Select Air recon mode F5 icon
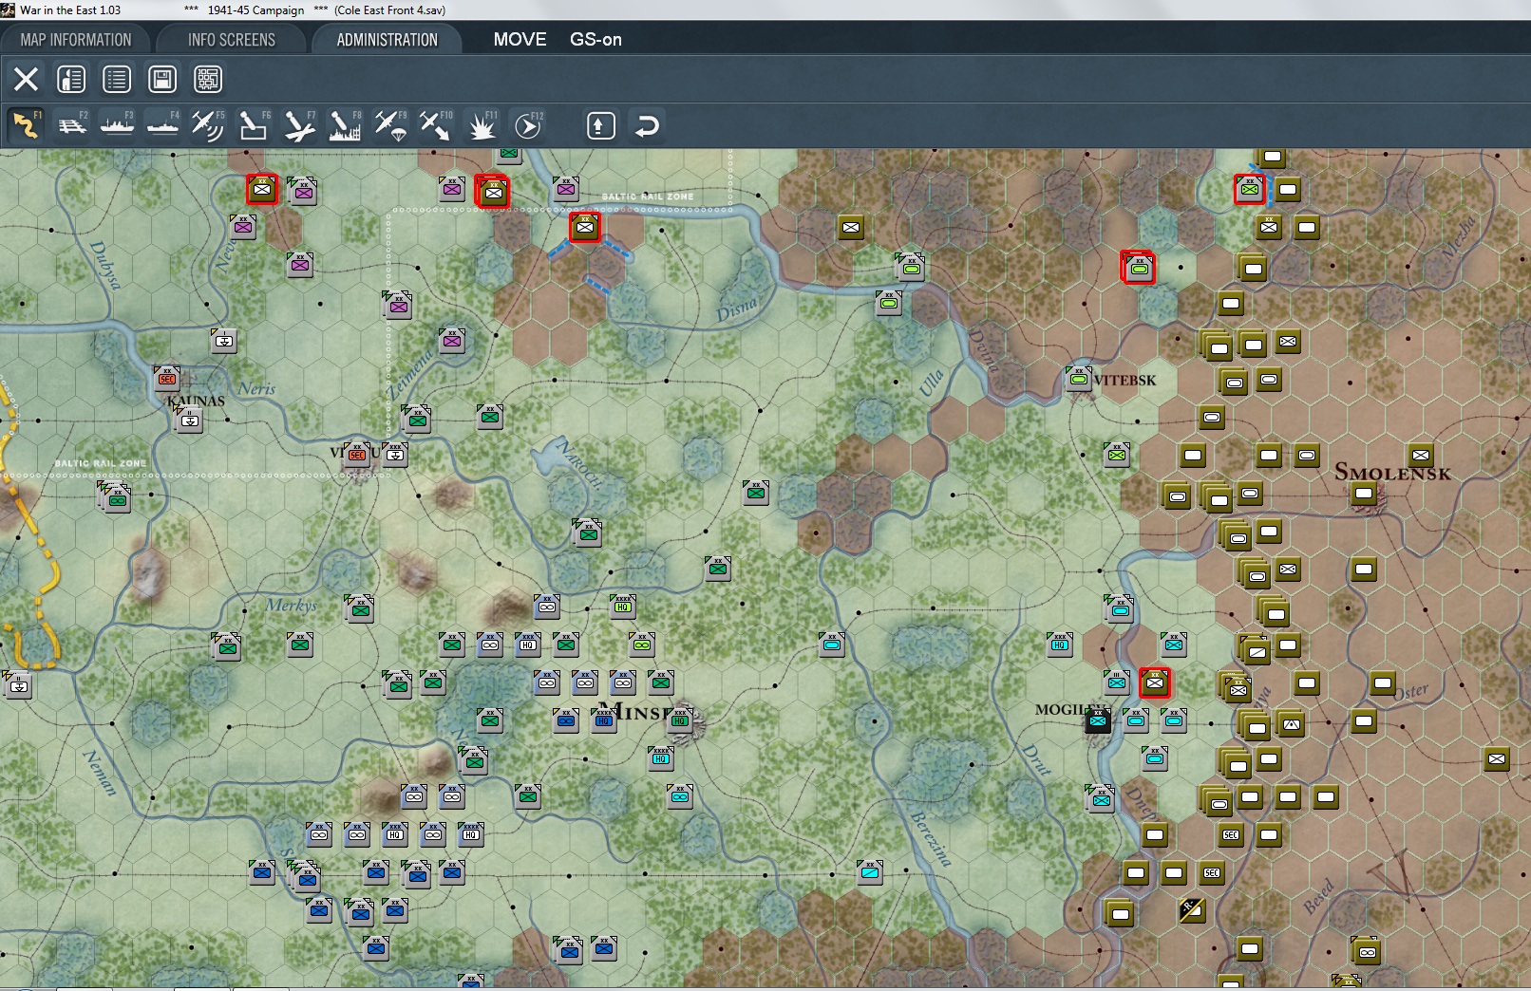The image size is (1531, 991). click(208, 125)
